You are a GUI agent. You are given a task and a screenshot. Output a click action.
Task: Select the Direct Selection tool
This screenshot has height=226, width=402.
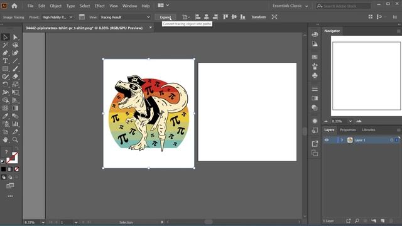click(15, 38)
